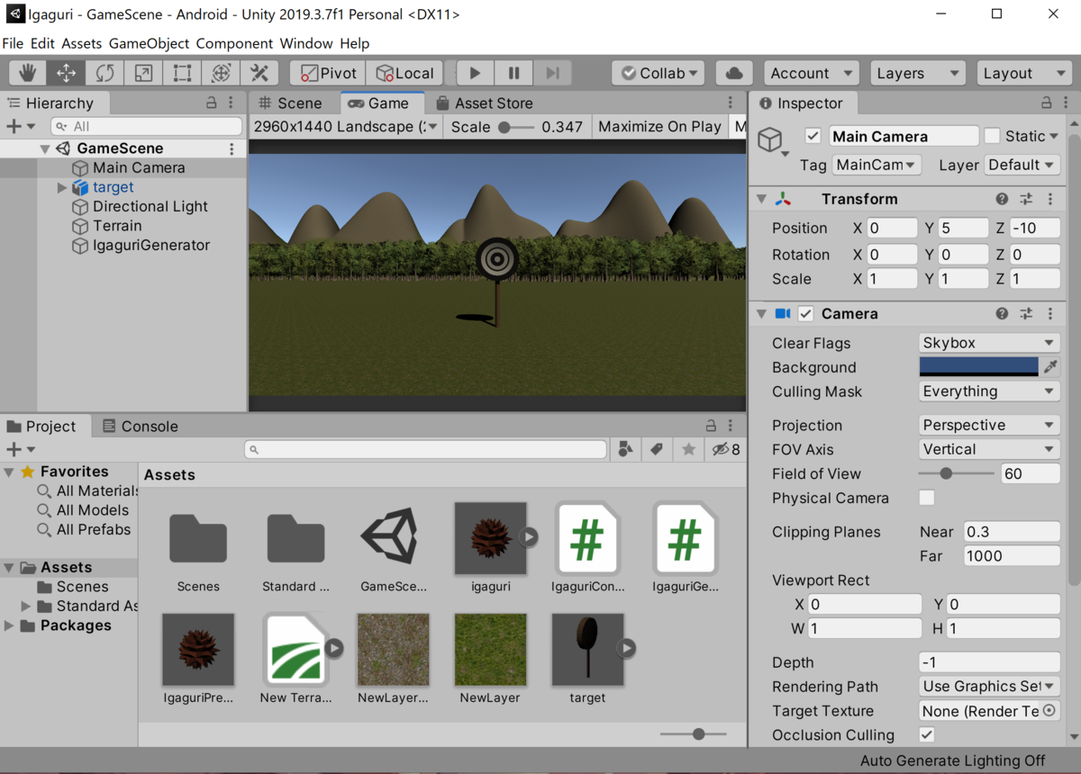1081x774 pixels.
Task: Open Hierarchy panel options menu
Action: pyautogui.click(x=231, y=103)
